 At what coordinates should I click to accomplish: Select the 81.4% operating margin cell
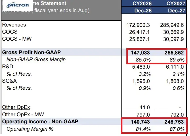(x=143, y=129)
